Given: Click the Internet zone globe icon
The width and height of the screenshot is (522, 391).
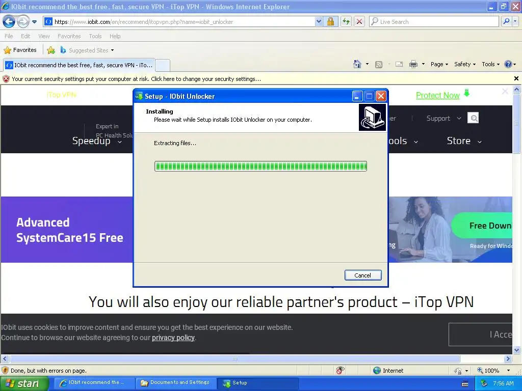Looking at the screenshot, I should [x=377, y=371].
